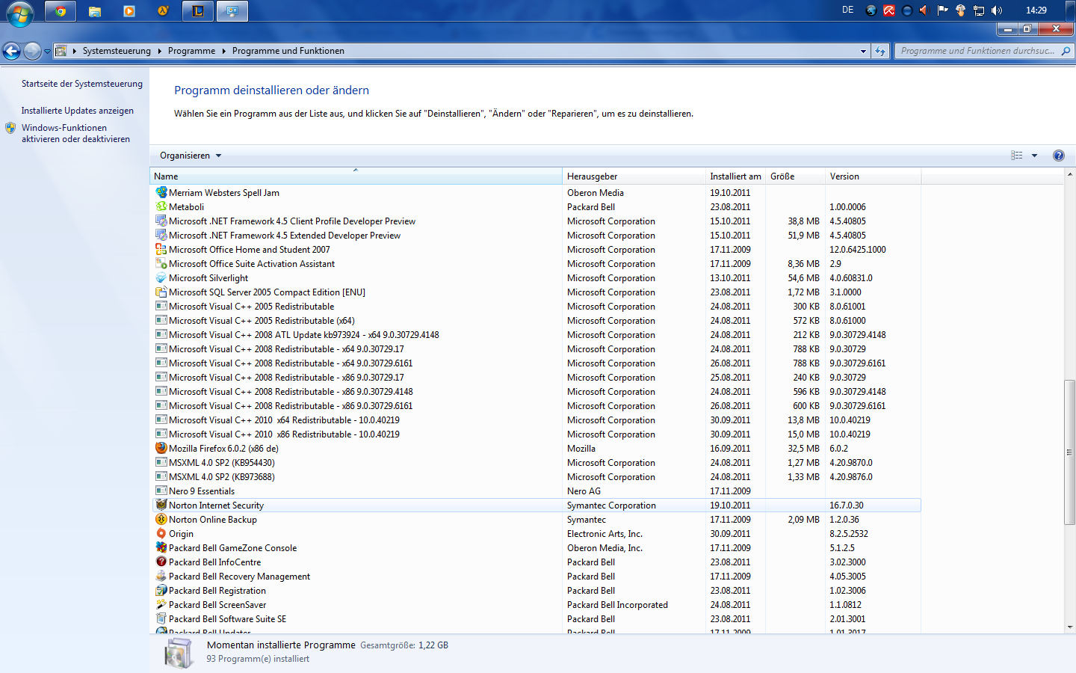Open the help question mark icon
Viewport: 1076px width, 673px height.
click(1058, 156)
